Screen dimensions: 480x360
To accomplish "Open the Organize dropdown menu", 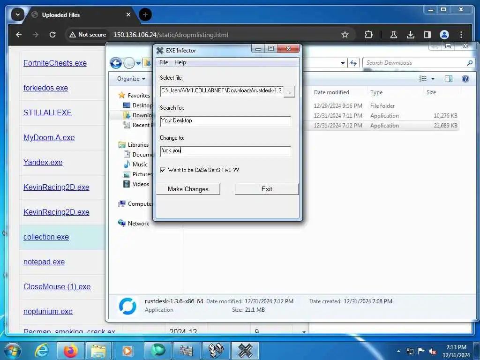I will pos(131,79).
